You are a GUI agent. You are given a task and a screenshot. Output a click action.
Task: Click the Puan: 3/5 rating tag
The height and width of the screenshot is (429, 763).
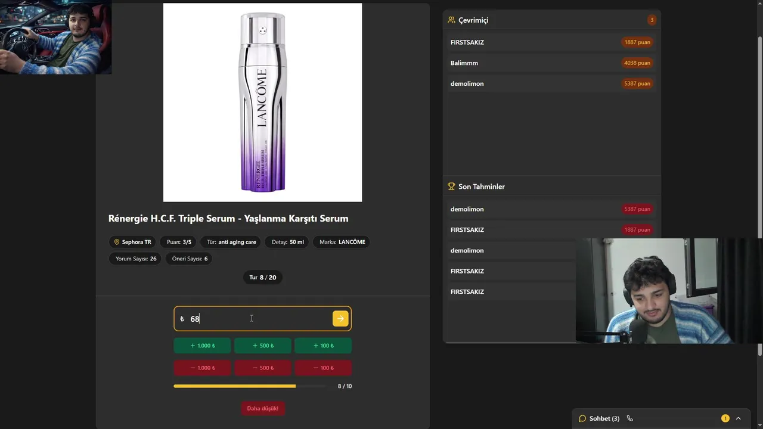(179, 242)
